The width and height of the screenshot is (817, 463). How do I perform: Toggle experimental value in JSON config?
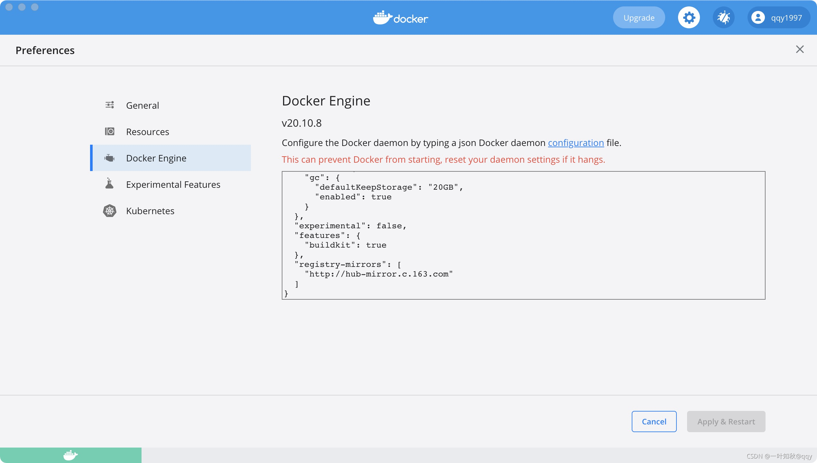(x=393, y=226)
